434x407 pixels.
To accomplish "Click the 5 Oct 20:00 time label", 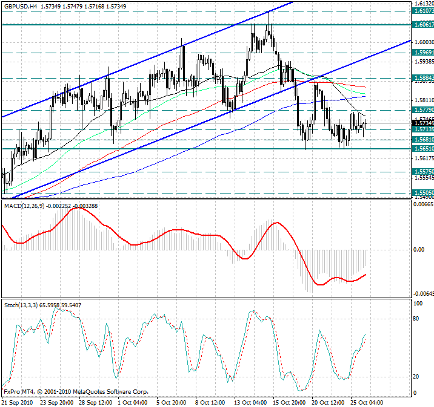I will (172, 403).
